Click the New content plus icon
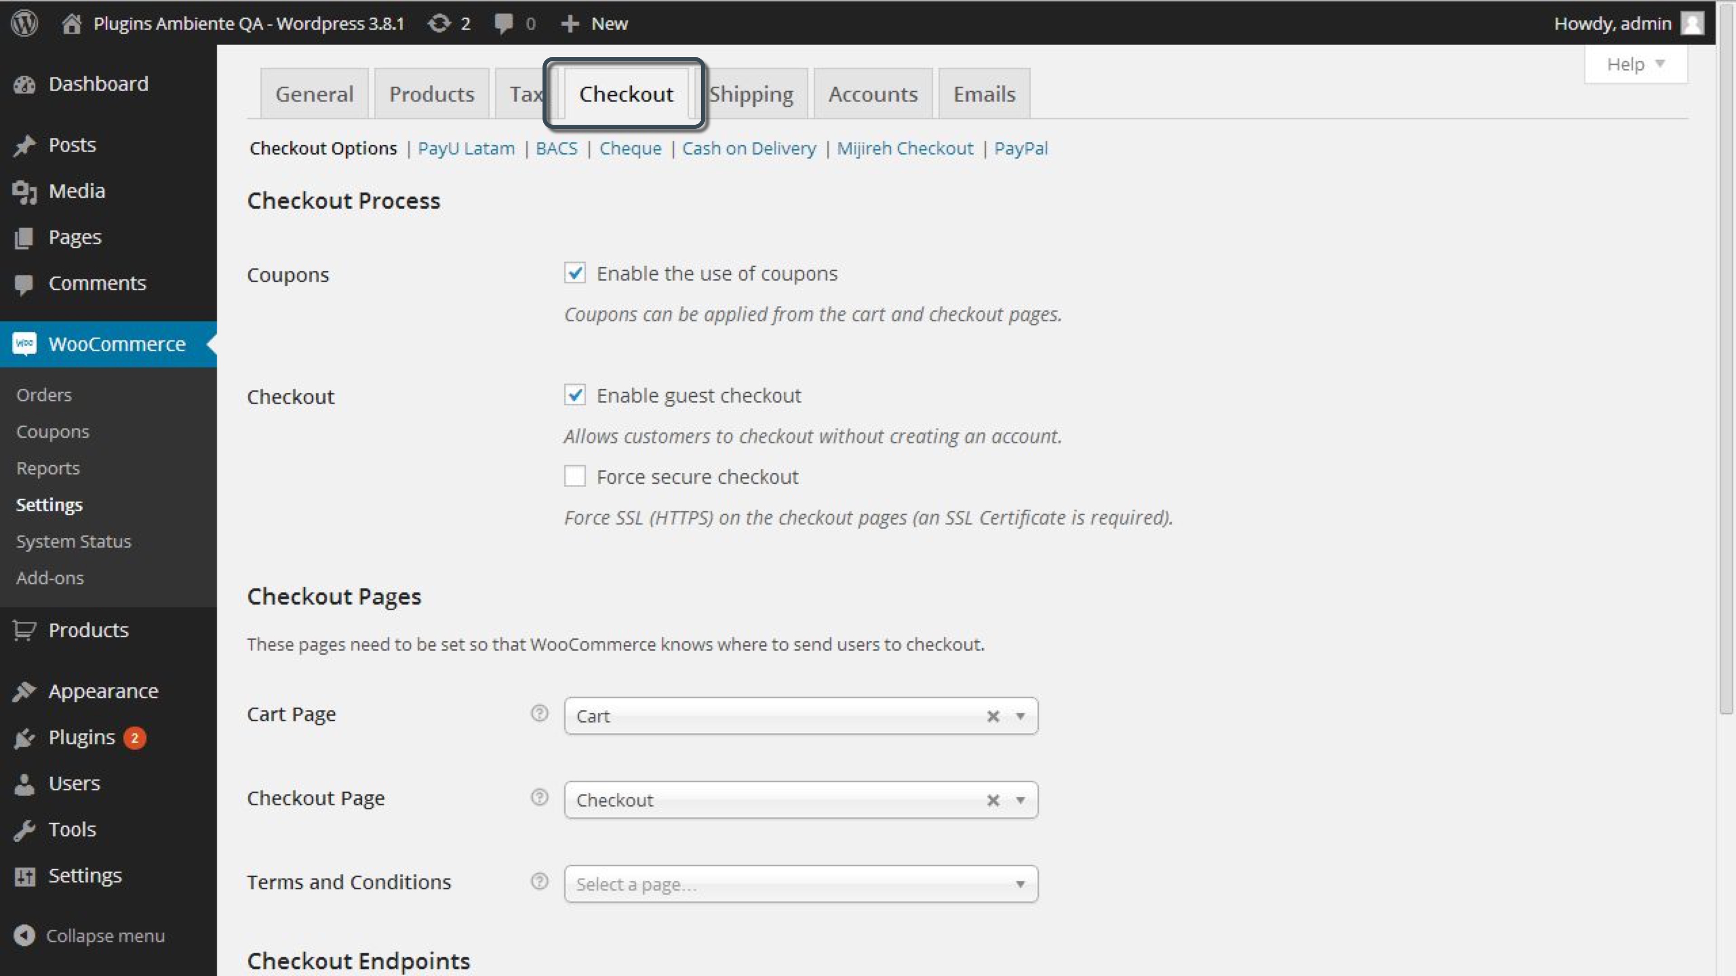 tap(567, 23)
